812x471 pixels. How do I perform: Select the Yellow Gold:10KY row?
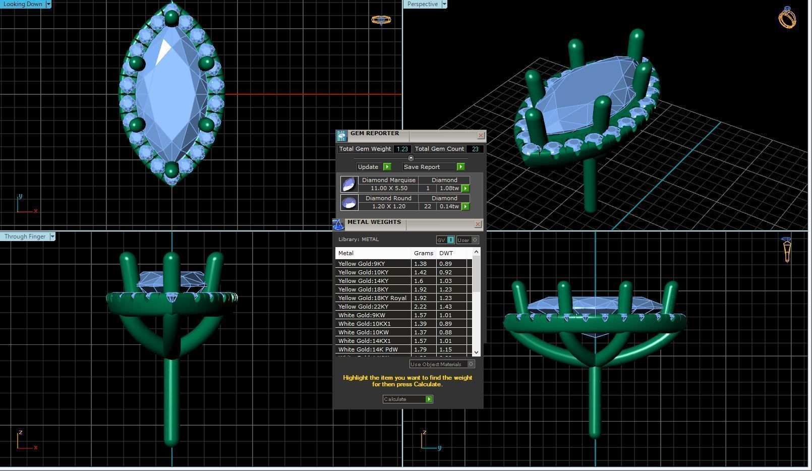click(403, 272)
